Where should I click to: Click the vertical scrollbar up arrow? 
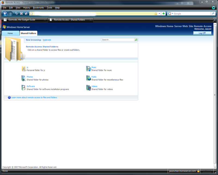tap(215, 25)
